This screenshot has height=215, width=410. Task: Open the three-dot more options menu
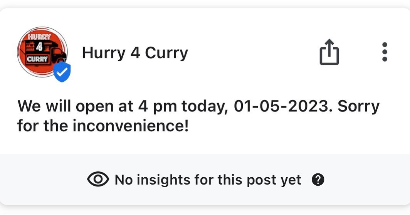(x=384, y=52)
